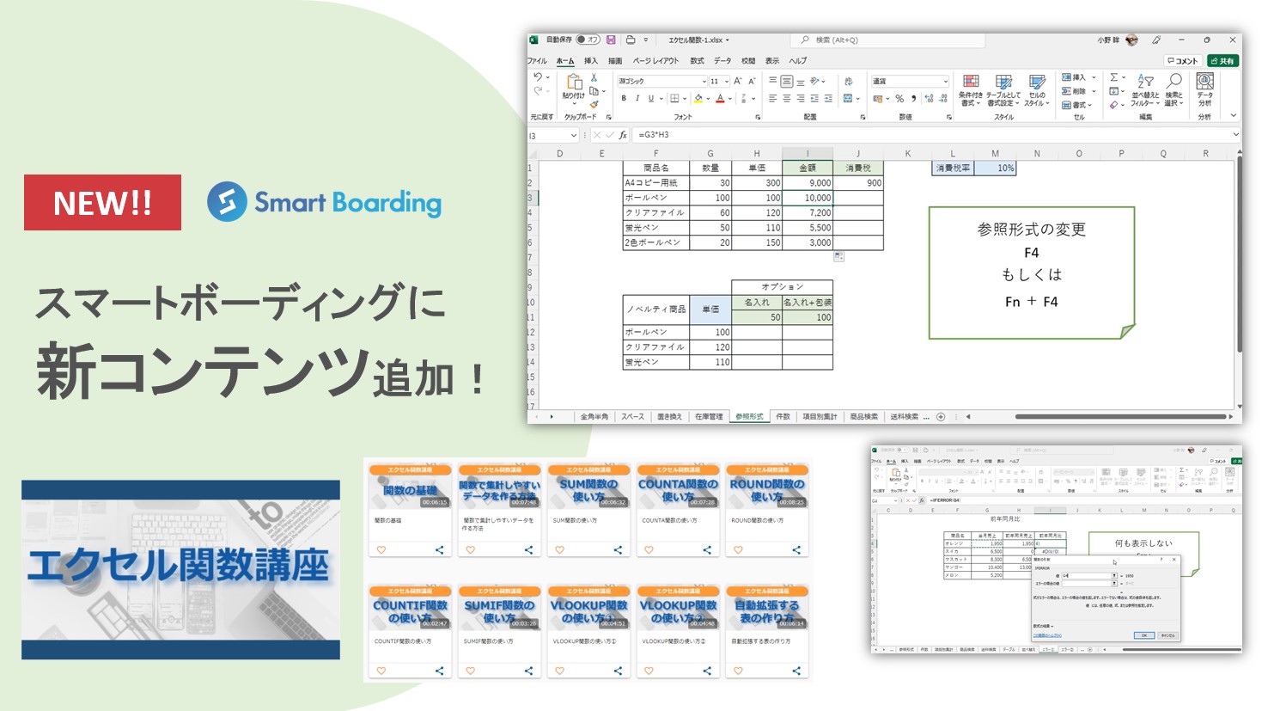Click the purple Save floppy disk icon

tap(611, 40)
